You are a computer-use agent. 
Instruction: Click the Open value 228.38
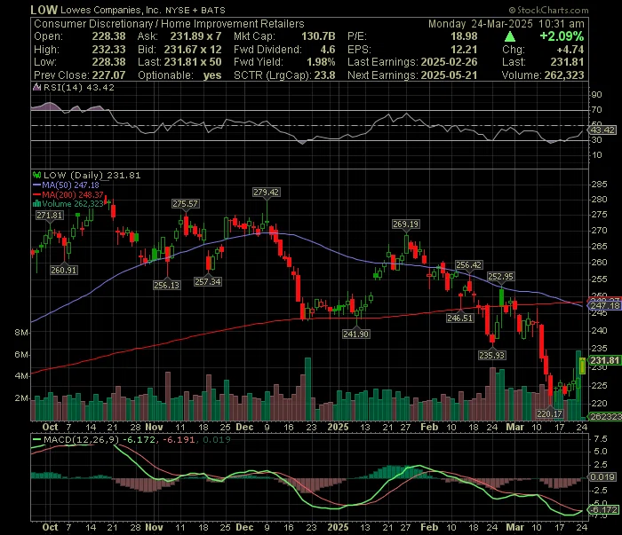click(108, 36)
